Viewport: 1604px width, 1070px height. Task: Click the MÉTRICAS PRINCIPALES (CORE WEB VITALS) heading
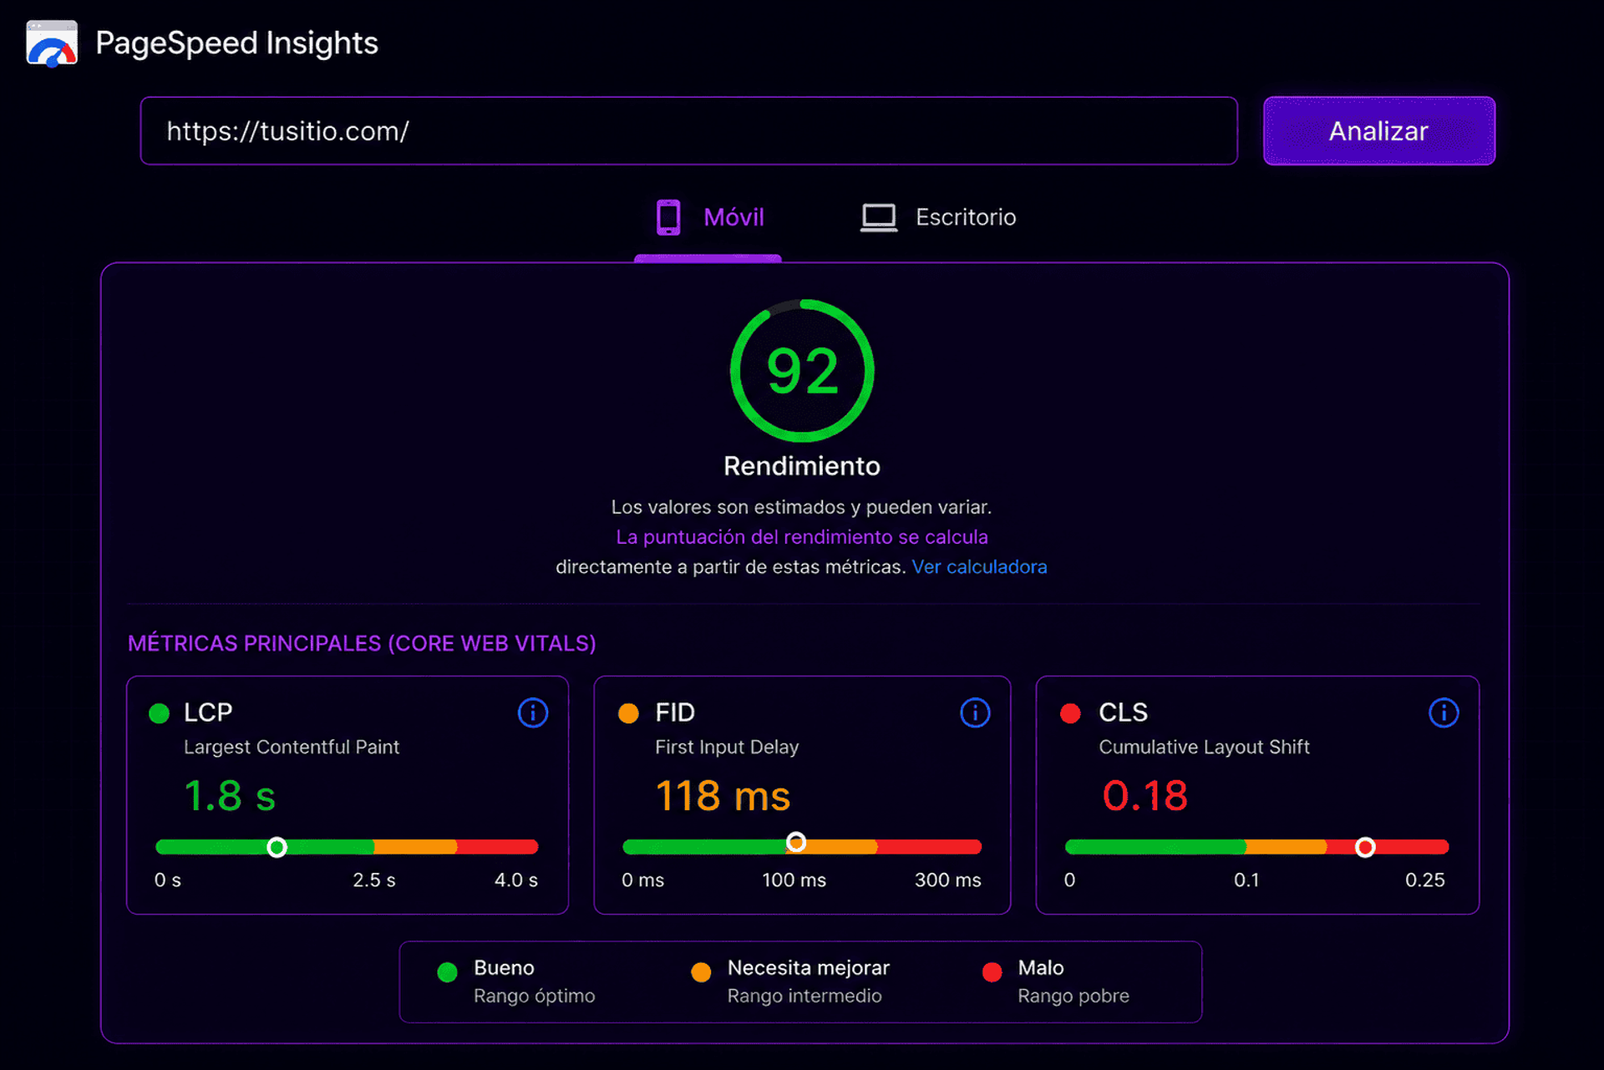(x=362, y=643)
